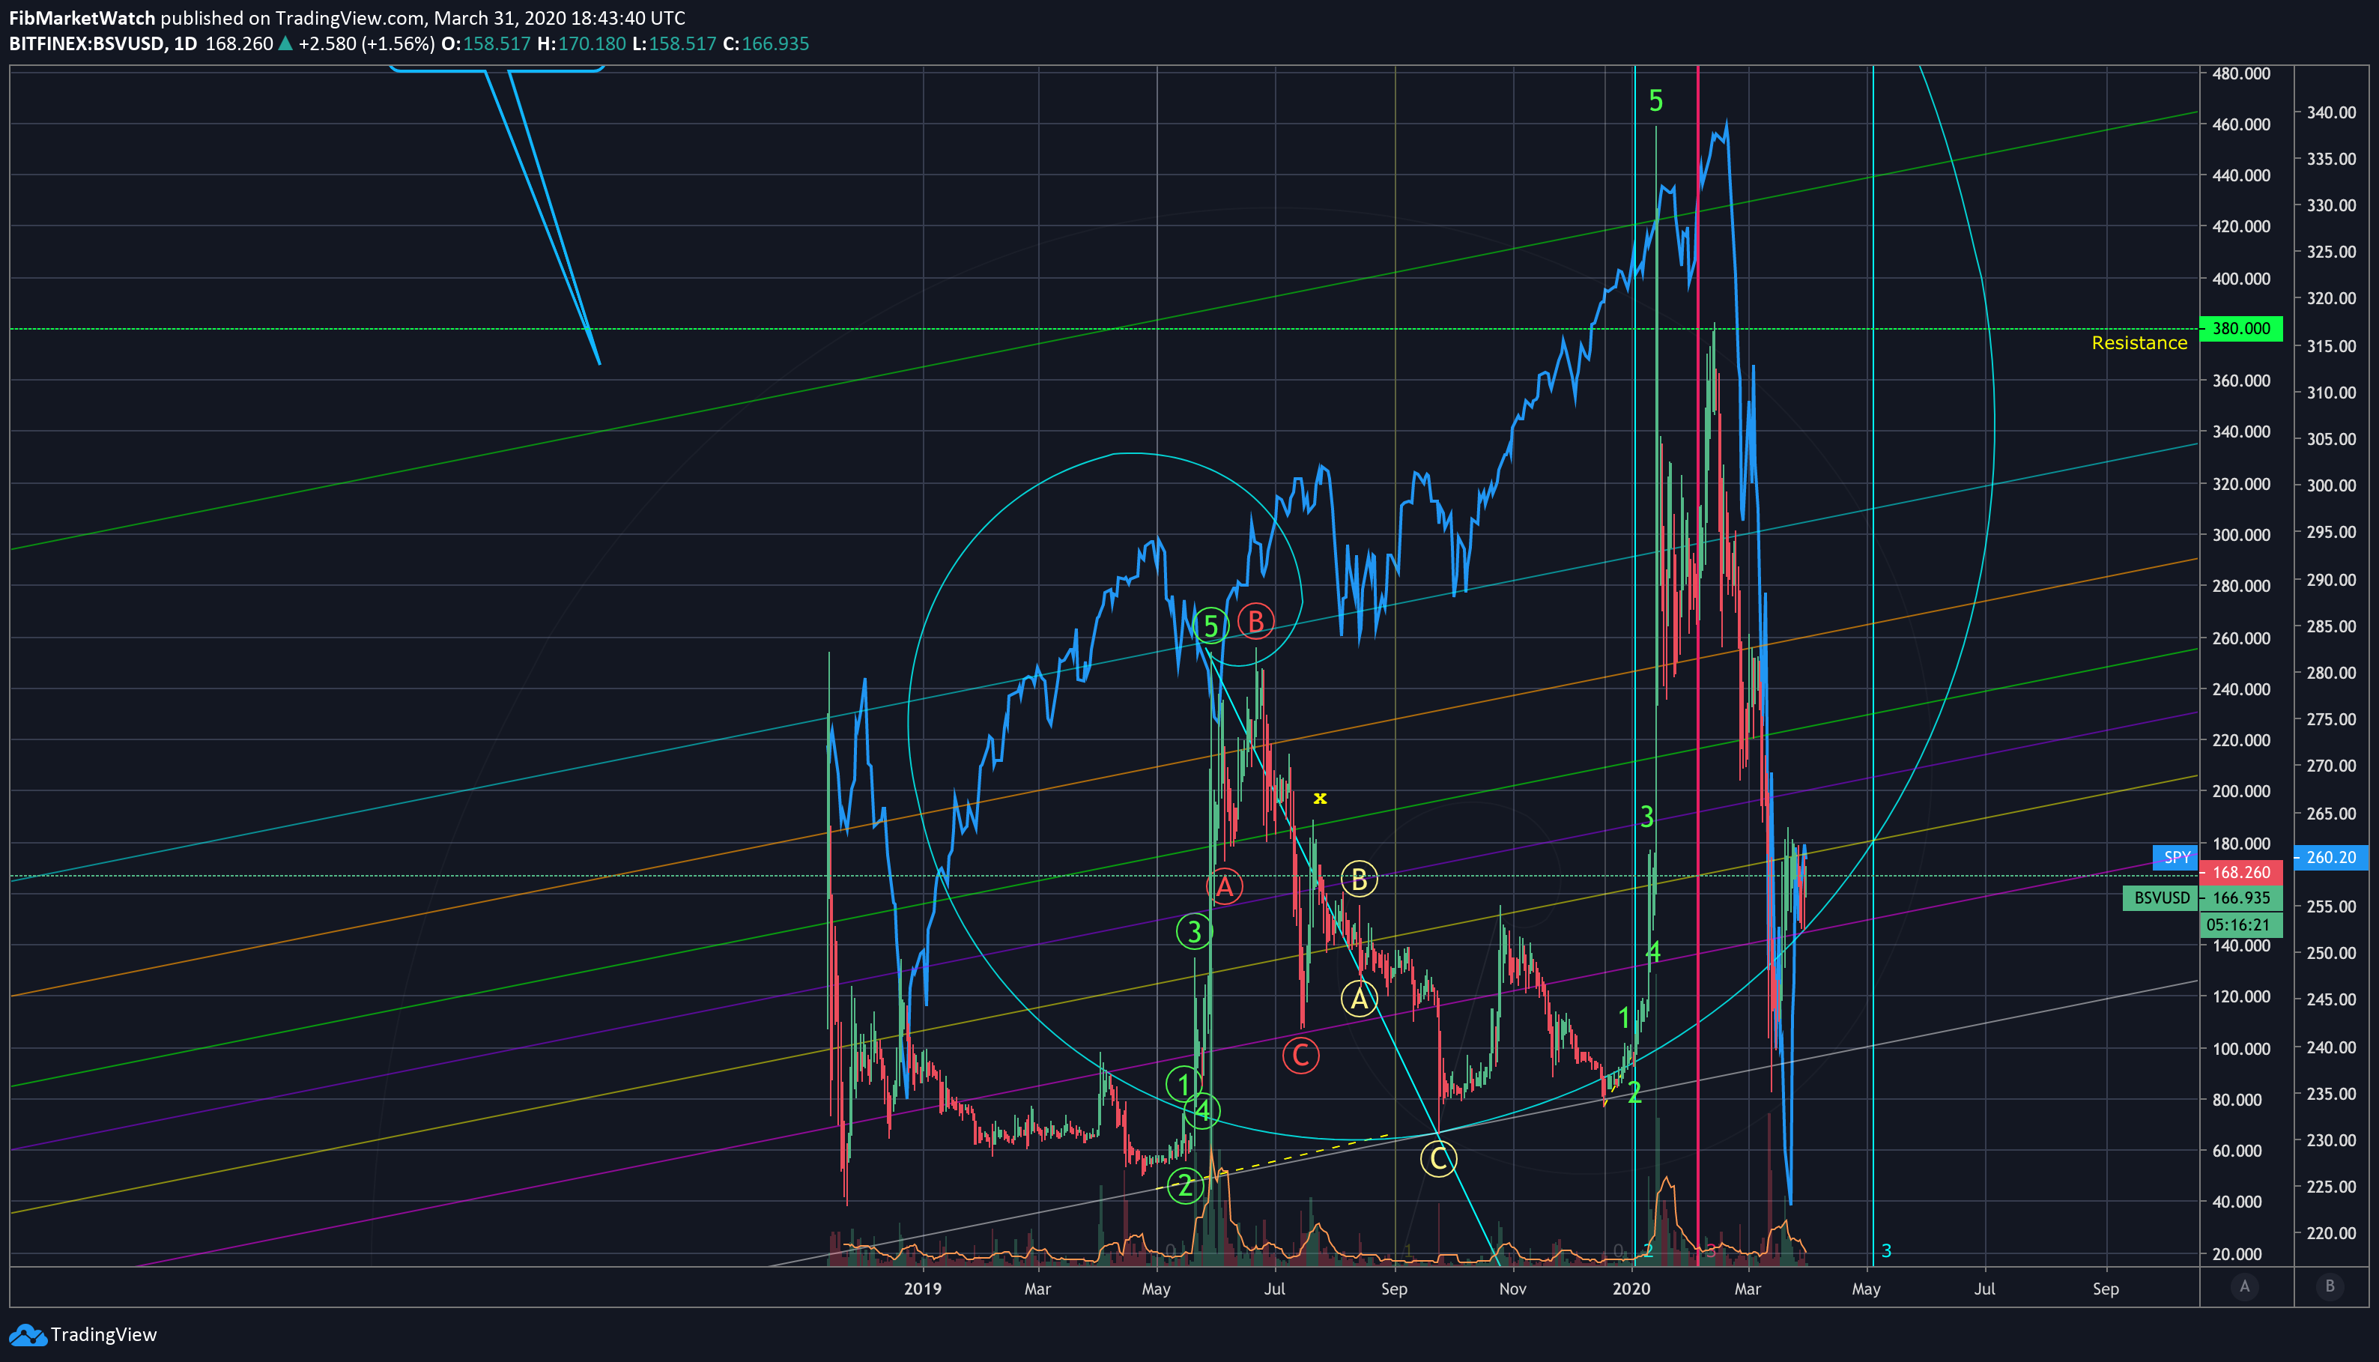This screenshot has height=1362, width=2379.
Task: Select the green circled 2 marker
Action: click(1186, 1186)
